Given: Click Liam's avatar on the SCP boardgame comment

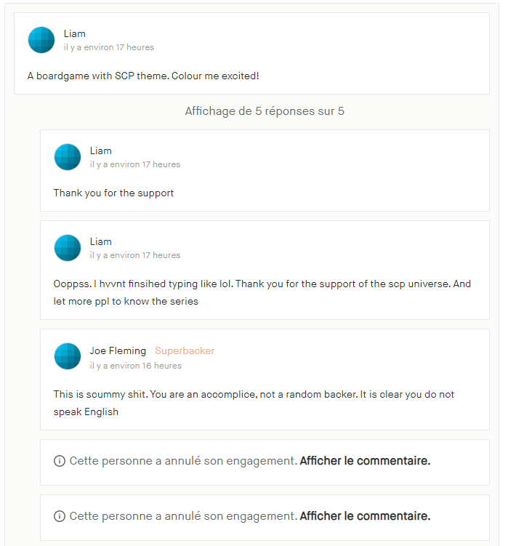Looking at the screenshot, I should [x=41, y=40].
